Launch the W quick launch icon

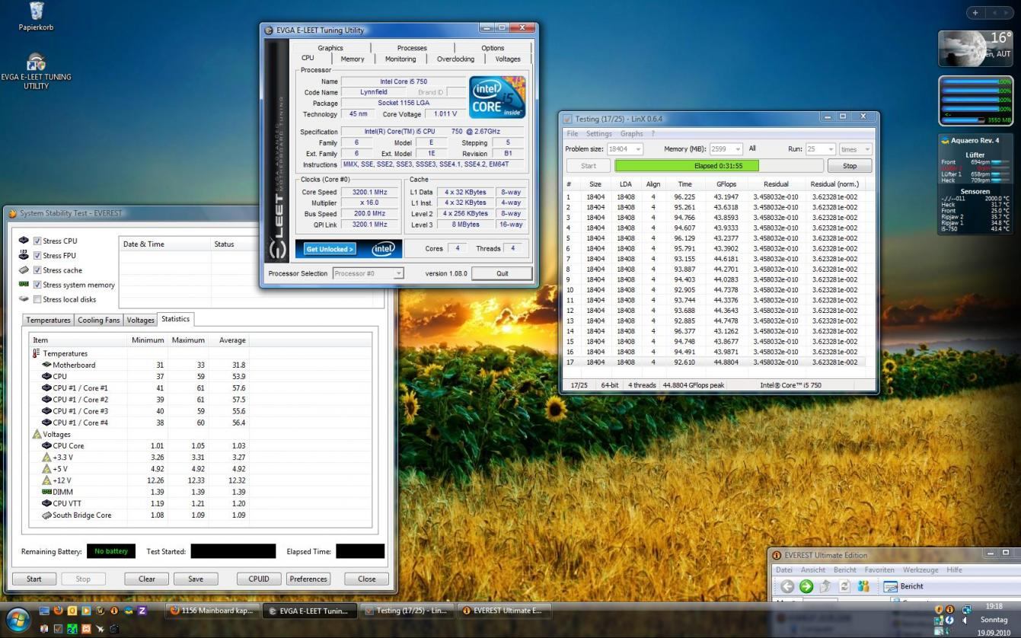point(100,611)
